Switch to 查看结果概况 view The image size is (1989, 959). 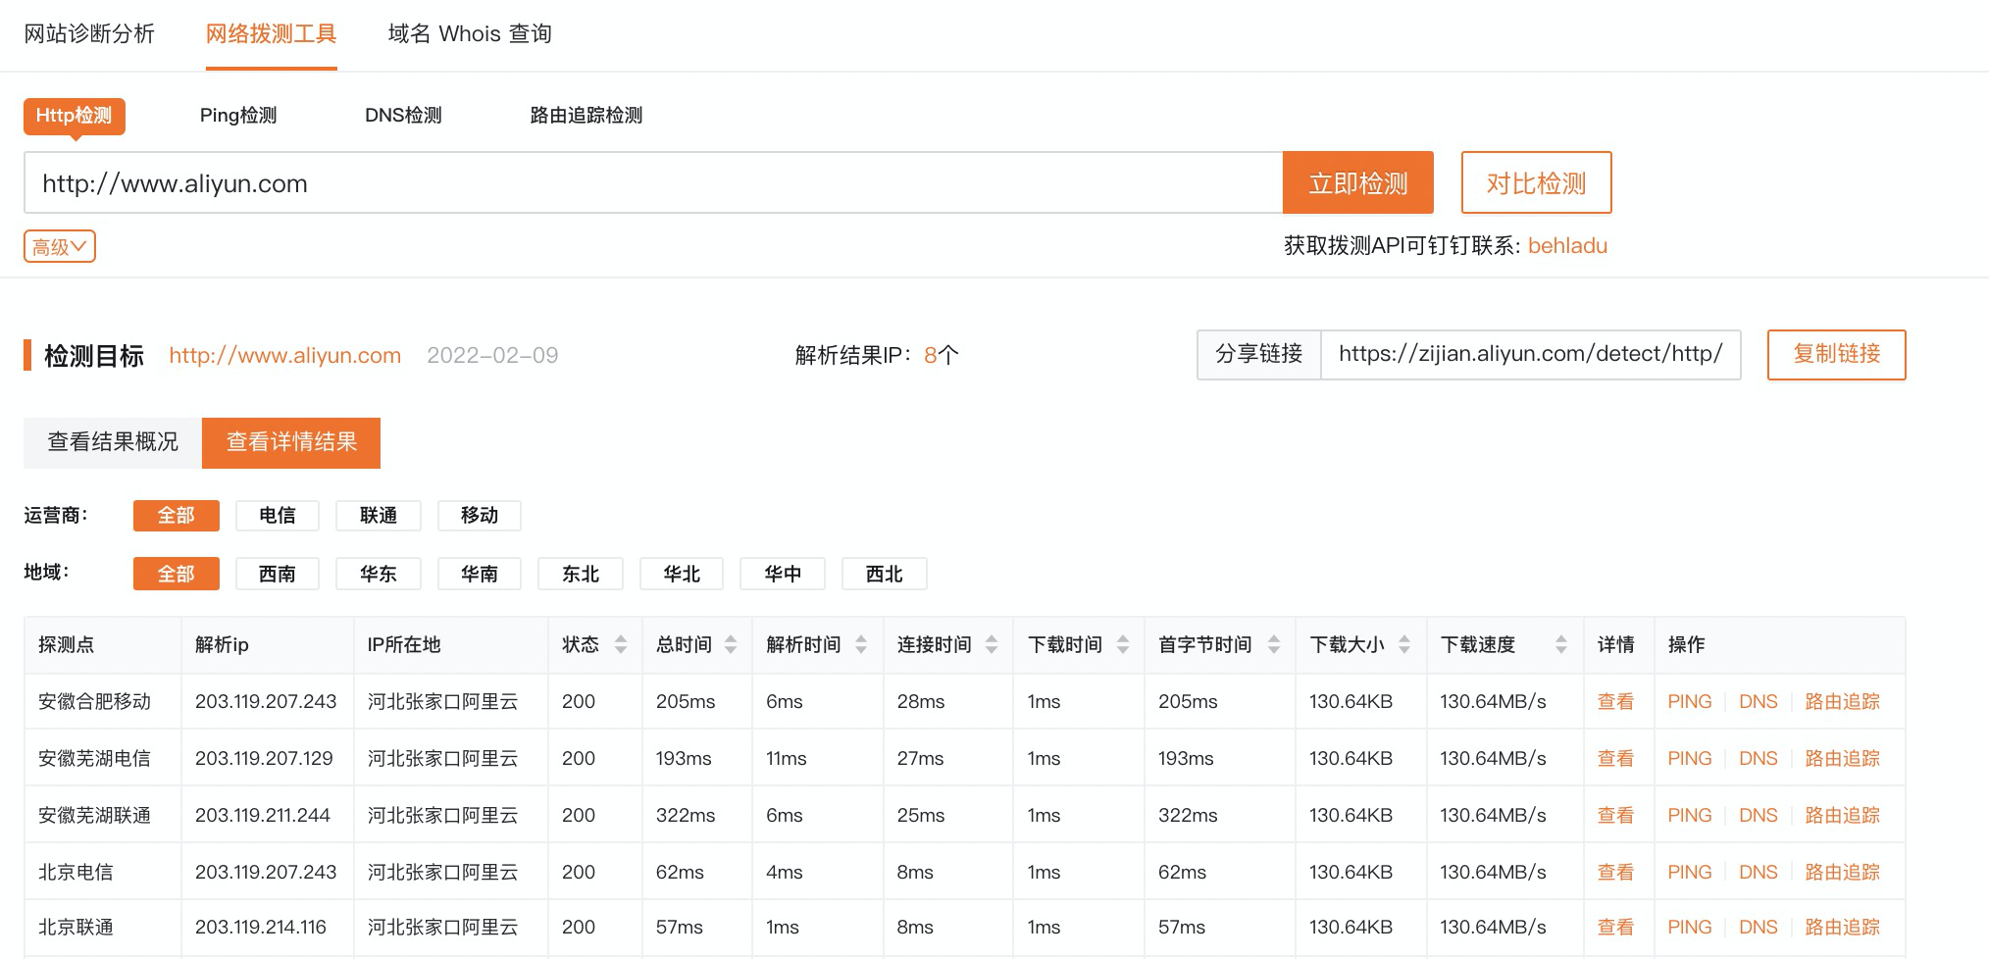[113, 442]
